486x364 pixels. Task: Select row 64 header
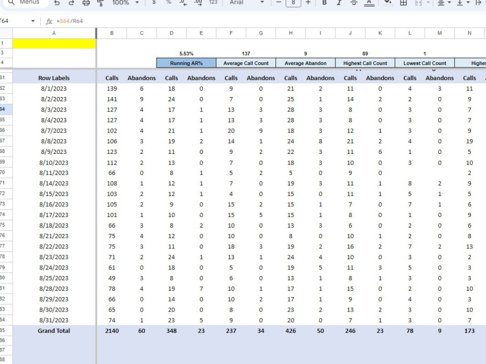(6, 109)
